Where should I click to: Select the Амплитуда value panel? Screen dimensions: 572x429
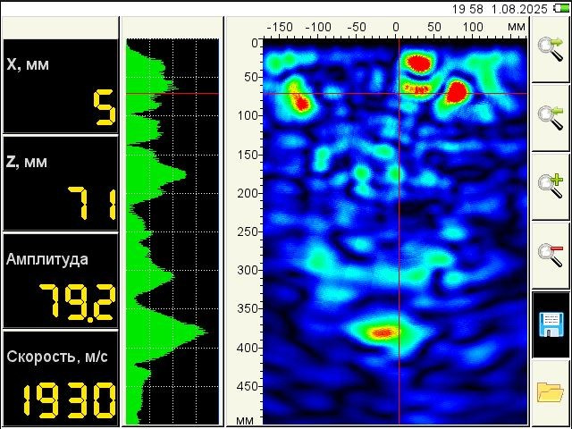click(61, 280)
